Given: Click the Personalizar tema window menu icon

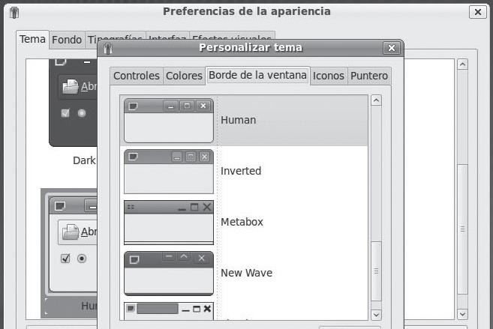Looking at the screenshot, I should point(108,49).
